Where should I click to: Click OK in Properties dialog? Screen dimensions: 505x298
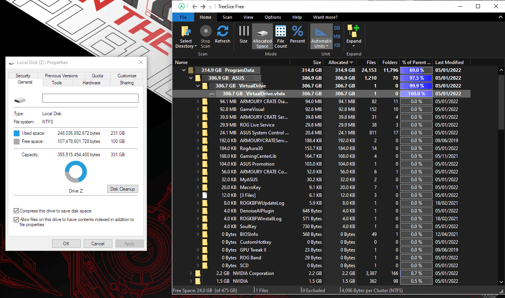[66, 243]
